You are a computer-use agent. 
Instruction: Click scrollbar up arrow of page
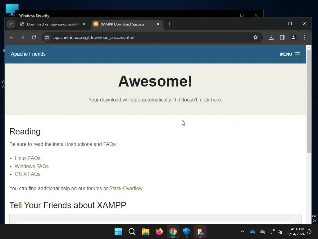pyautogui.click(x=309, y=48)
